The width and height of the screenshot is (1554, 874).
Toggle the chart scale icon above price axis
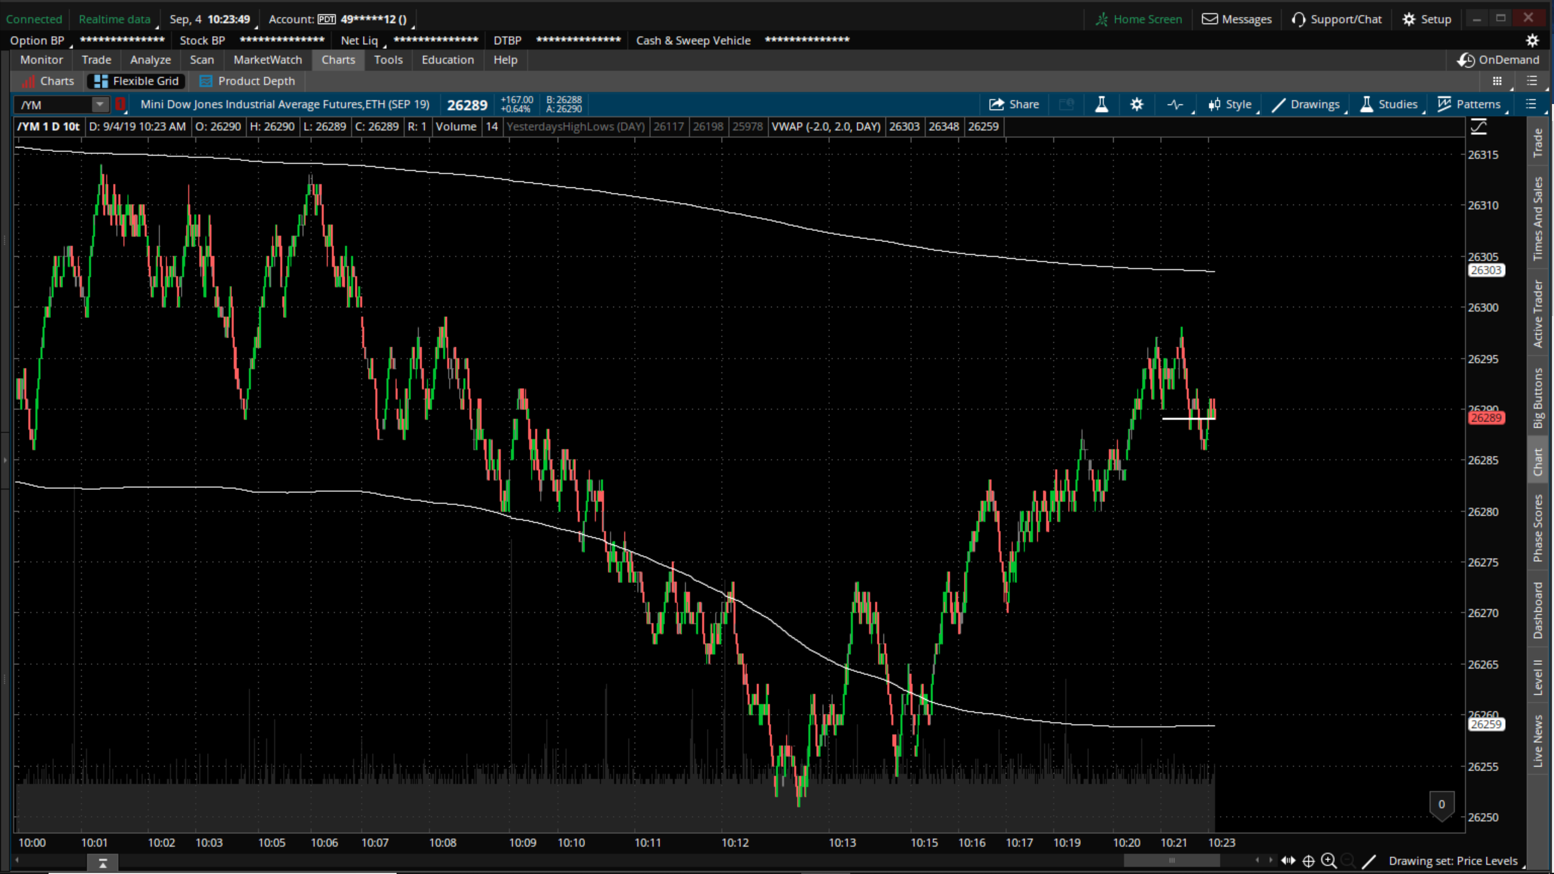(x=1478, y=127)
